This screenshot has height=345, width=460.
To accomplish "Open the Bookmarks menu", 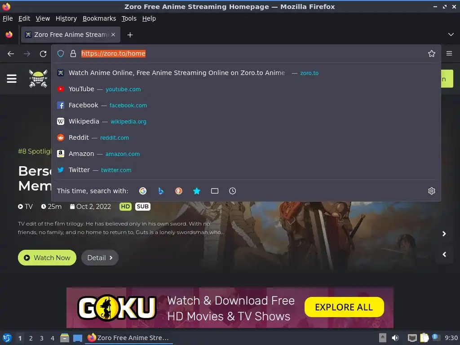I will 99,18.
